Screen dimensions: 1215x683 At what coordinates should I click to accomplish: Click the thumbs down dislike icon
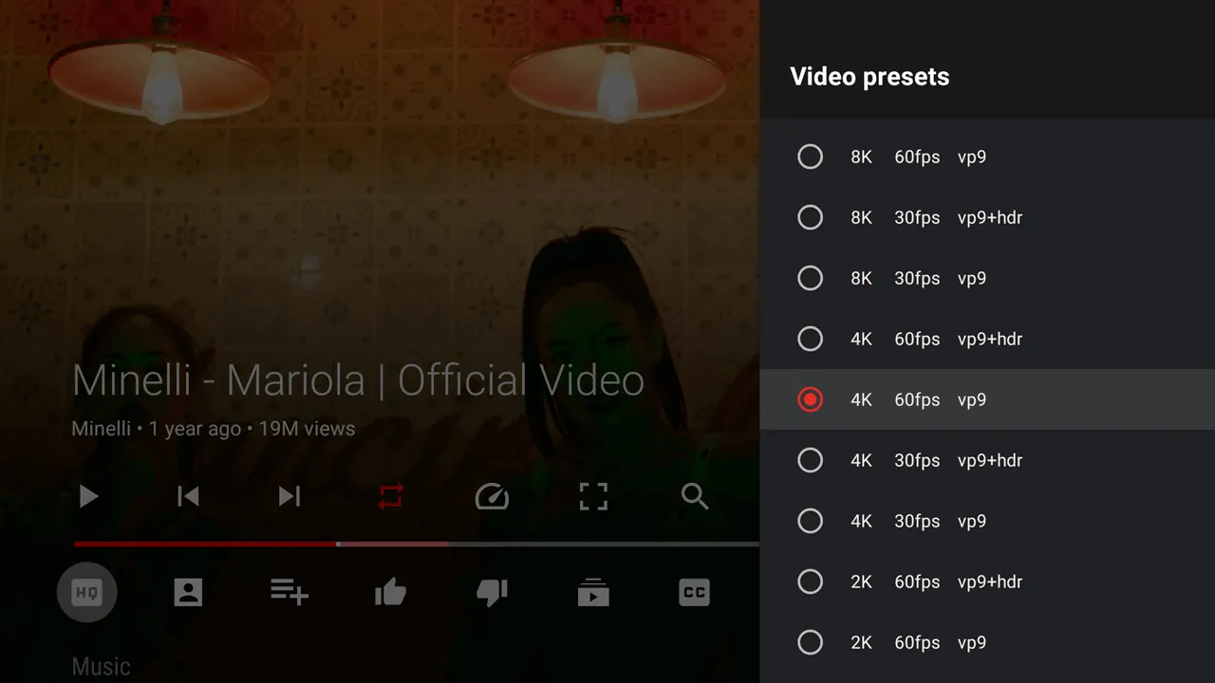click(492, 593)
